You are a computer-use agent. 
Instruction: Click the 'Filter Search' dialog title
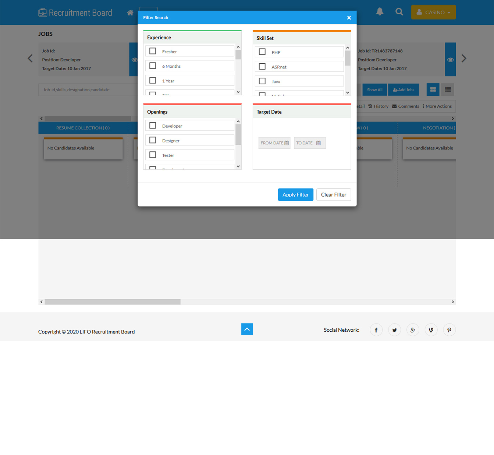(x=156, y=18)
